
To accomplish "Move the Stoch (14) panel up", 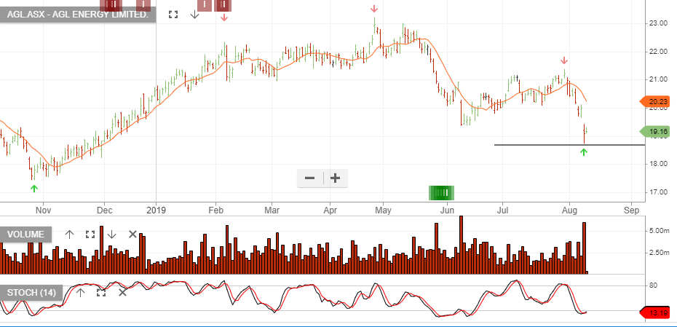I will pos(80,292).
